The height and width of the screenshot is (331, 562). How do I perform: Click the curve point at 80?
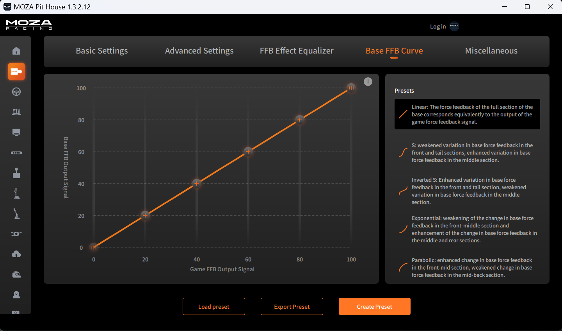tap(300, 120)
